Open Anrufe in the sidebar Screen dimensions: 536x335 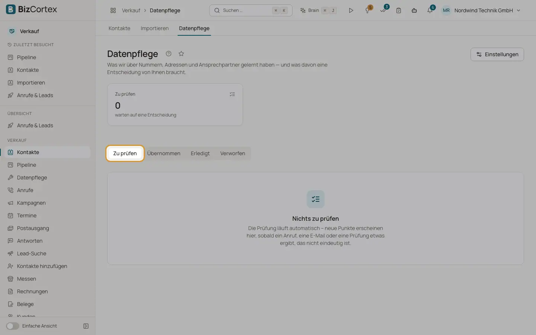[48, 190]
